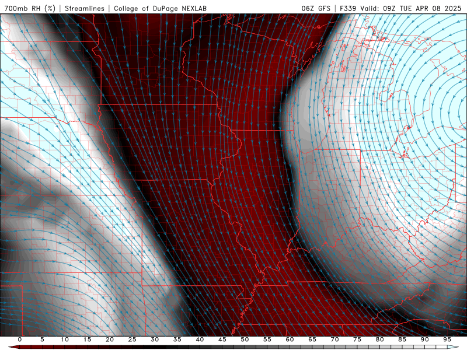Click the pale cyan high-end colorbar arrow
Image resolution: width=467 pixels, height=350 pixels.
coord(453,347)
